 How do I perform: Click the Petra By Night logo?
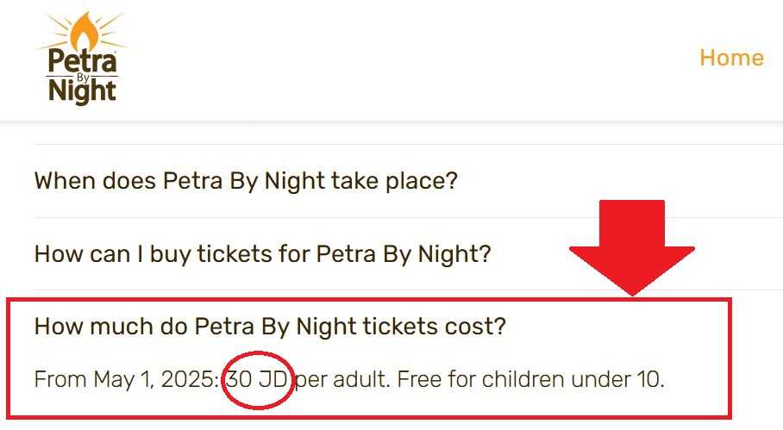pos(83,59)
